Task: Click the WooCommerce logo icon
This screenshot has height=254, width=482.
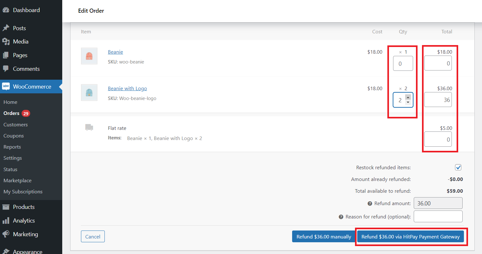Action: [6, 86]
